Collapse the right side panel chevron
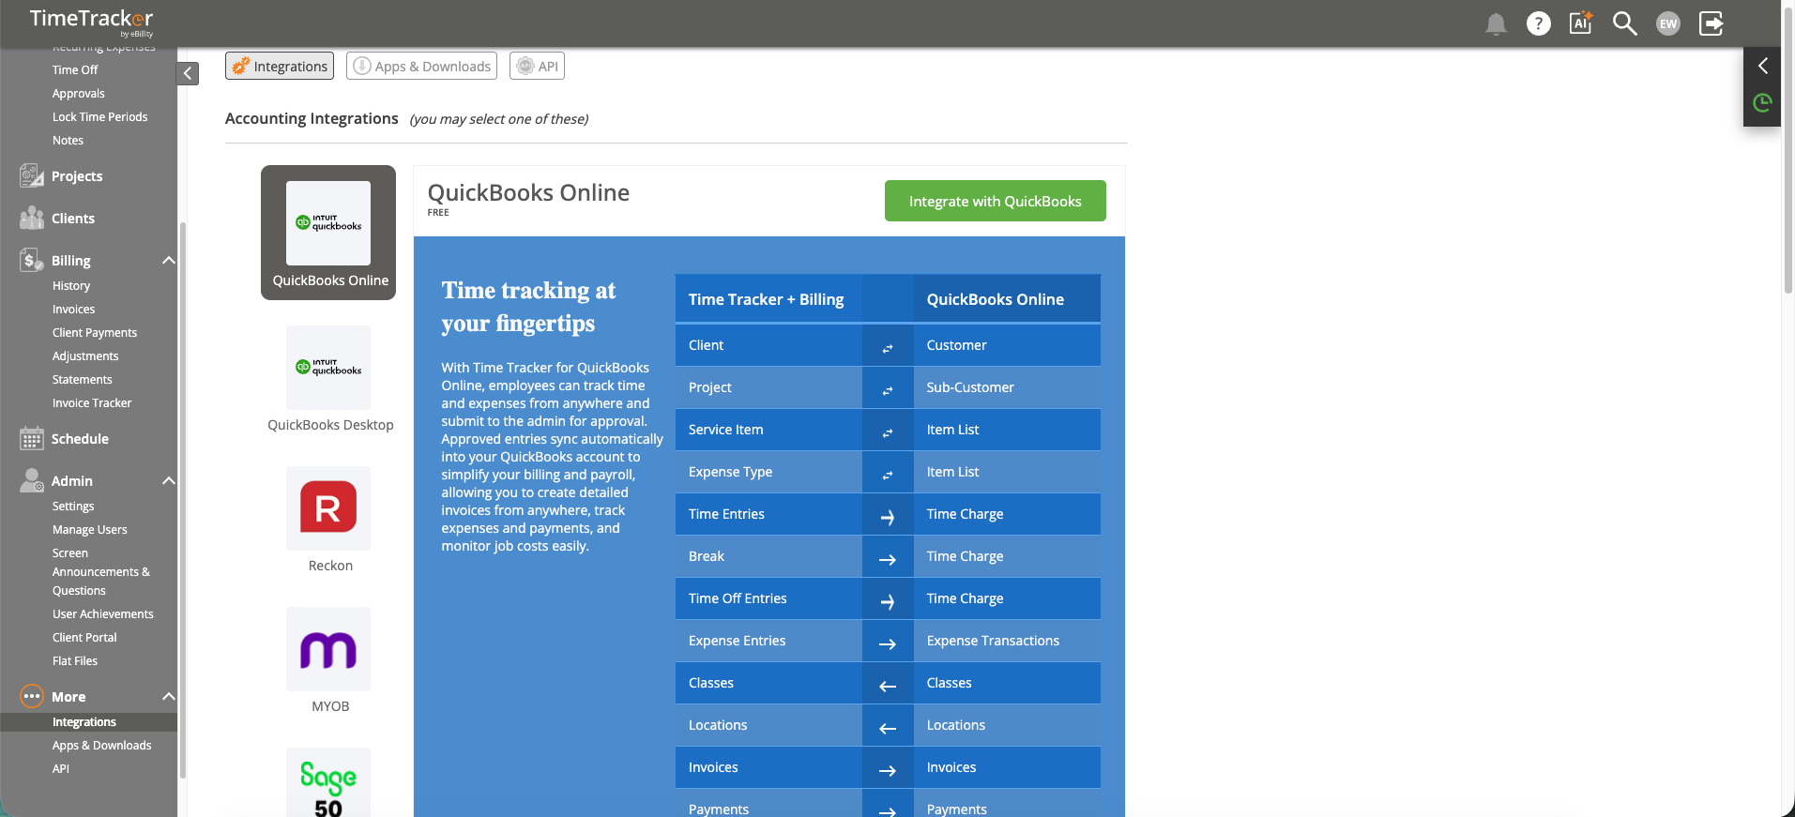 click(x=1762, y=66)
